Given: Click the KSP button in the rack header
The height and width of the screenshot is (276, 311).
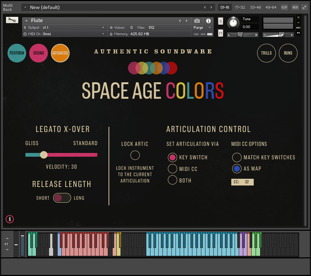Looking at the screenshot, I should 284,7.
